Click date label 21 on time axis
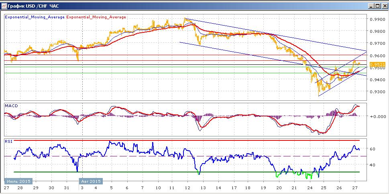Screen dimensions: 389x194 (x=295, y=188)
